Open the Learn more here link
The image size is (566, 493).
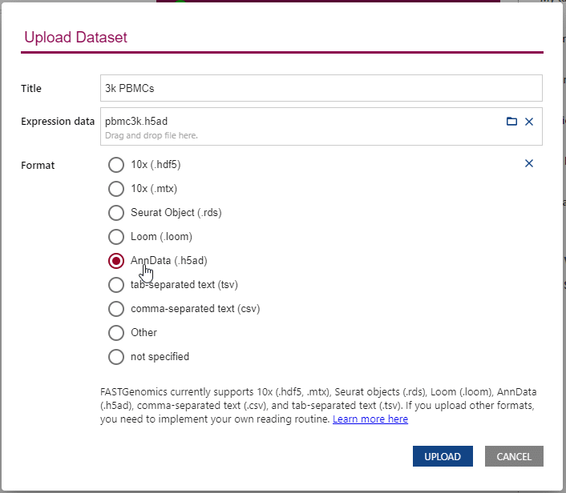pyautogui.click(x=370, y=419)
